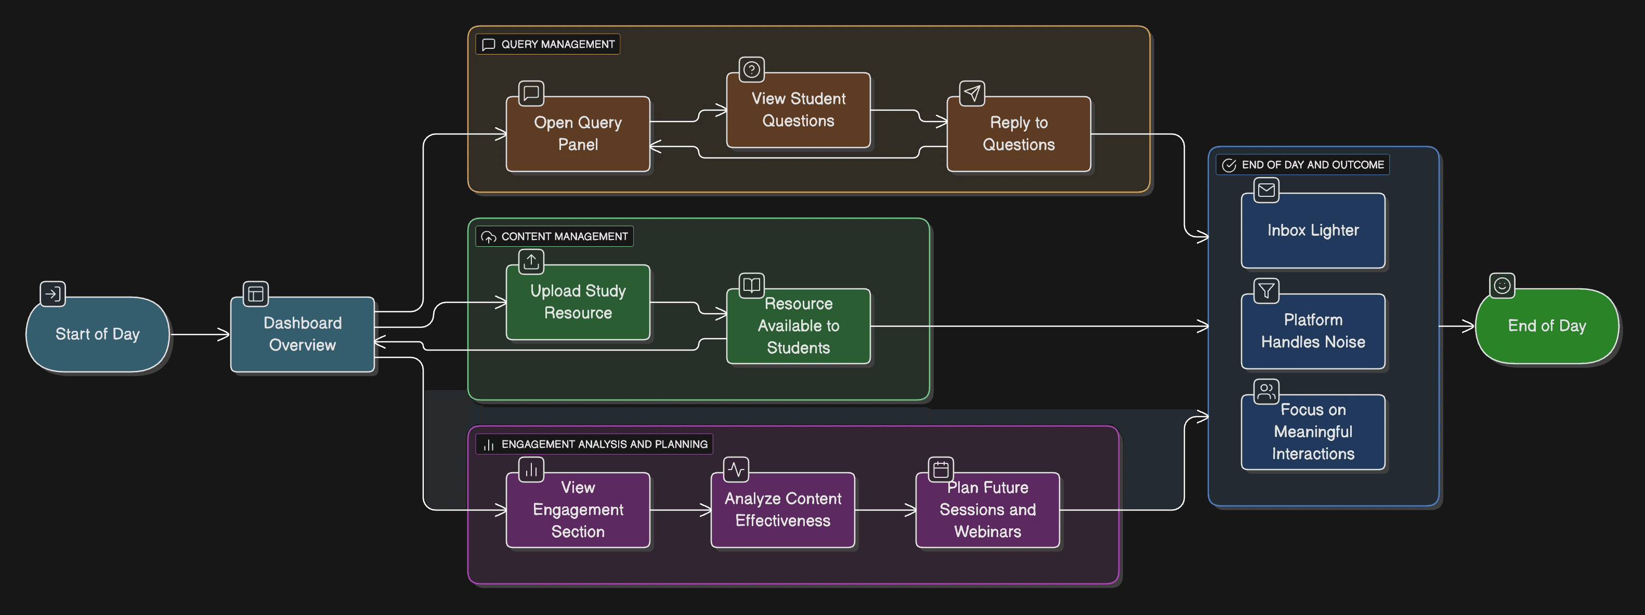Select the Query Management group label
Screen dimensions: 1645x615
point(548,45)
